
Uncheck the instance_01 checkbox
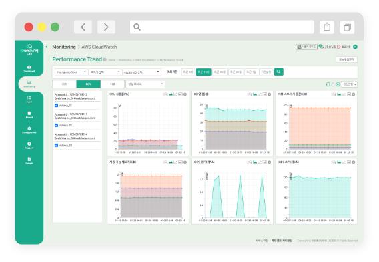click(56, 106)
